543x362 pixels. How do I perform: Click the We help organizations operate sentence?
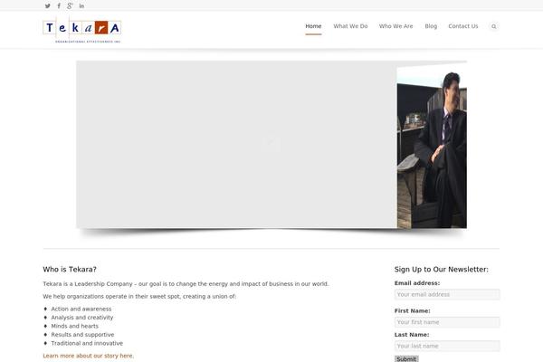139,296
